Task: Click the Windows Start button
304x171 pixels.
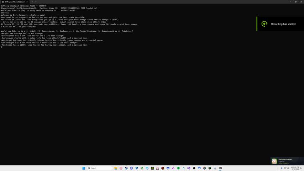Action: (84, 168)
